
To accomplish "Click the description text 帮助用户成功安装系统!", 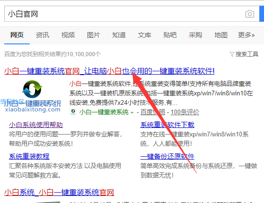I will 41,144.
